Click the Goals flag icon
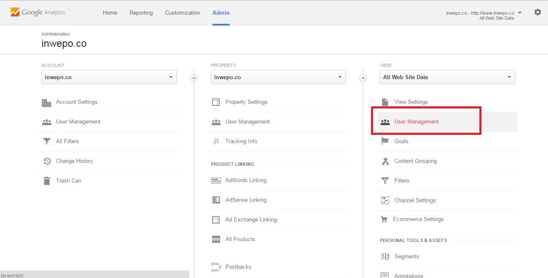Viewport: 548px width, 278px height. tap(385, 142)
